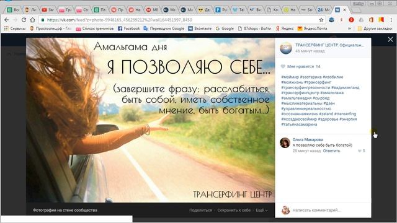Screen dimensions: 397x223
Task: Click the Office extension icon in toolbar
Action: [x=371, y=20]
